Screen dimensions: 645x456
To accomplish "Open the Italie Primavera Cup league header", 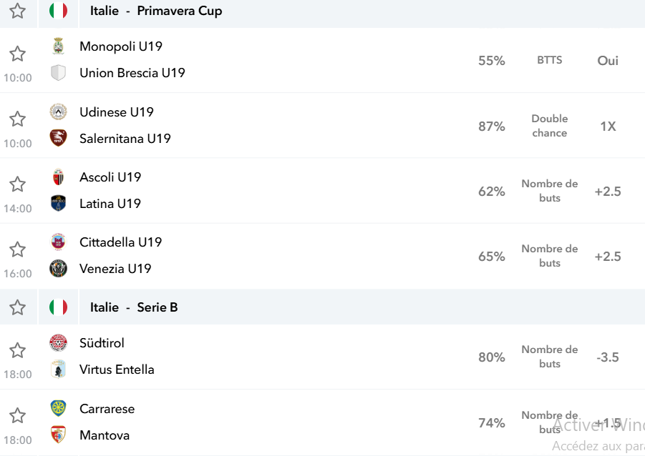I will click(156, 11).
